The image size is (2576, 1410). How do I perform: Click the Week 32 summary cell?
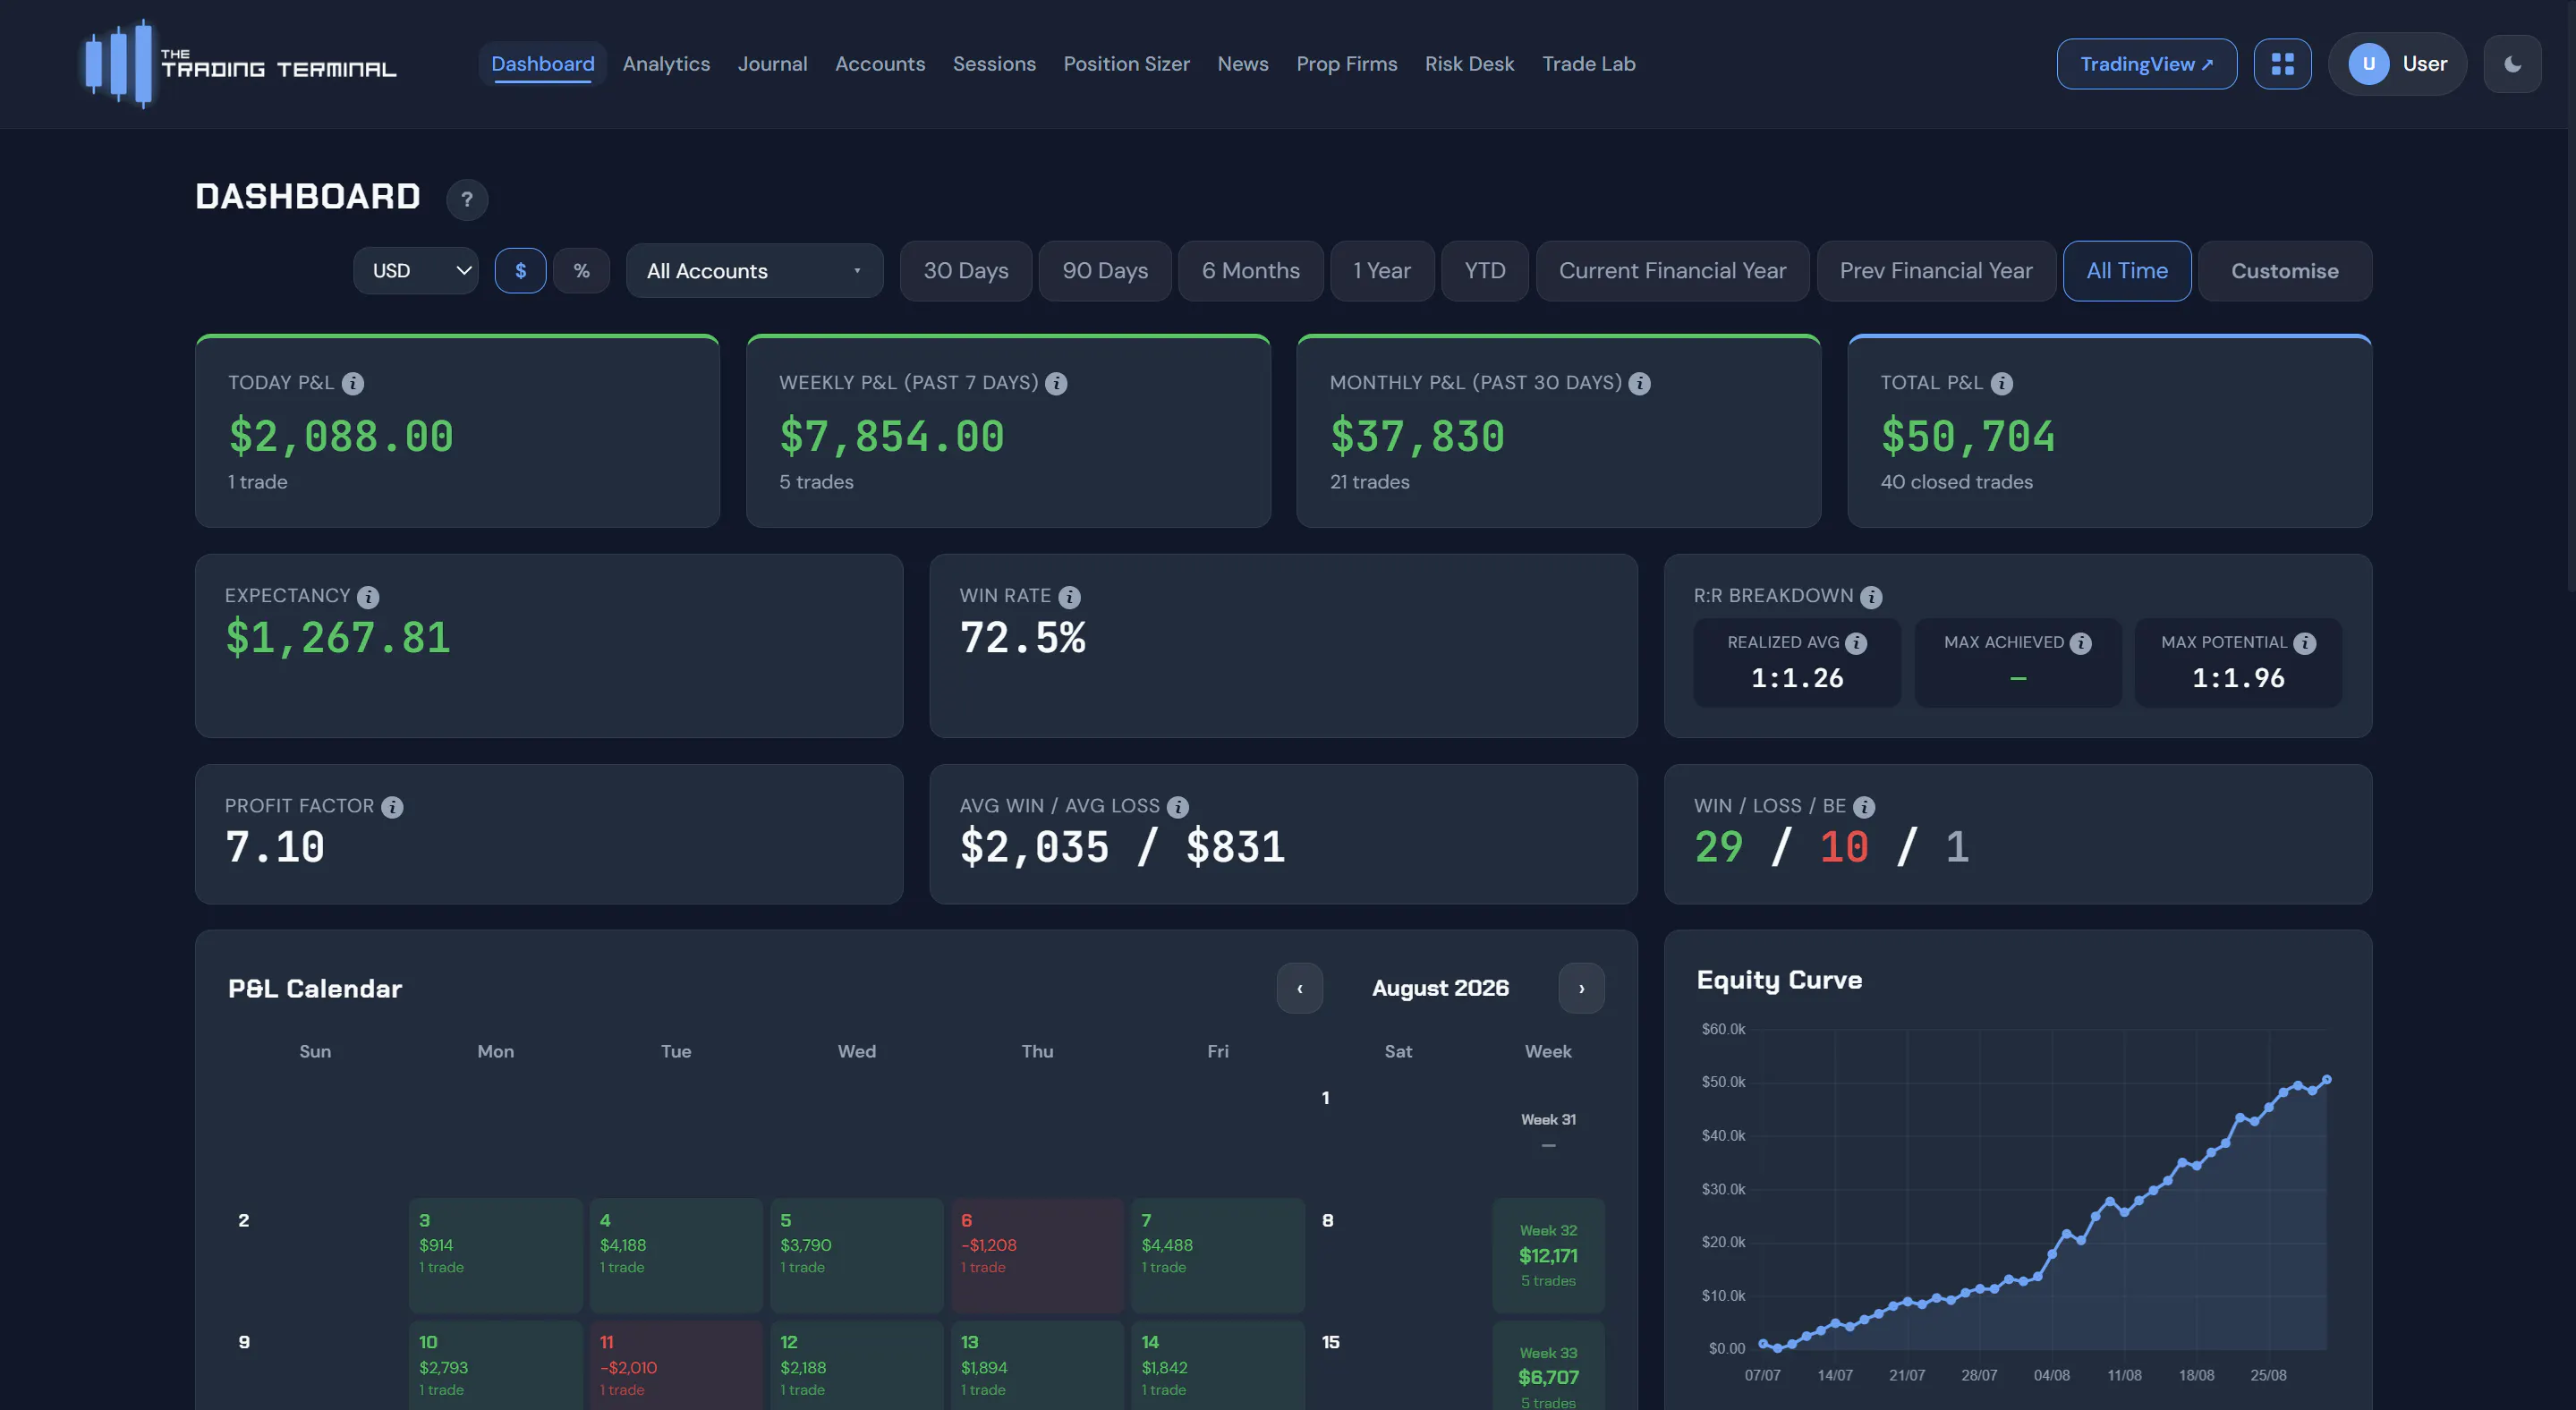[1548, 1255]
